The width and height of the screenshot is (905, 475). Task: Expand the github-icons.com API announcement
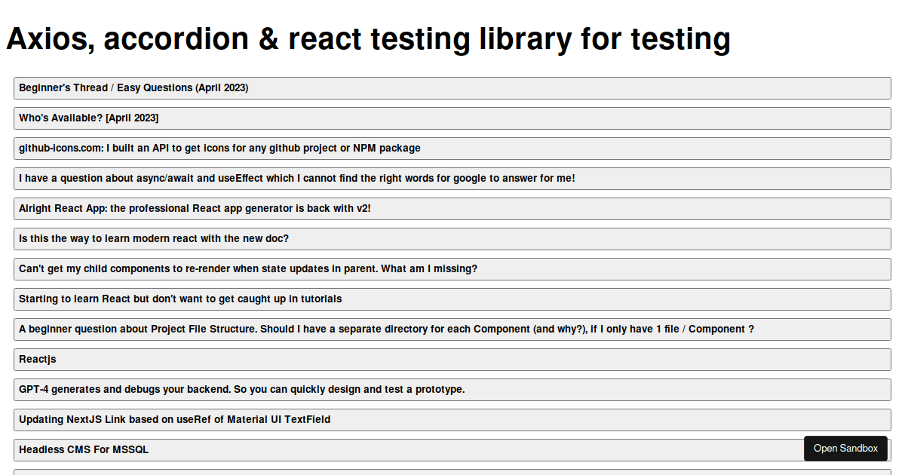[x=452, y=148]
